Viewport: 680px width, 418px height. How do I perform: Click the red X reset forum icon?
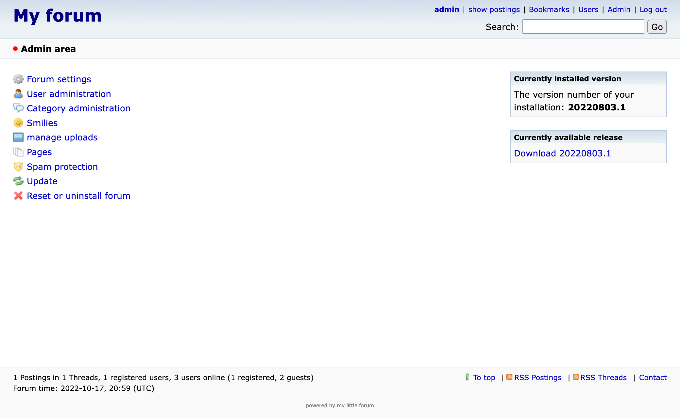click(x=18, y=196)
